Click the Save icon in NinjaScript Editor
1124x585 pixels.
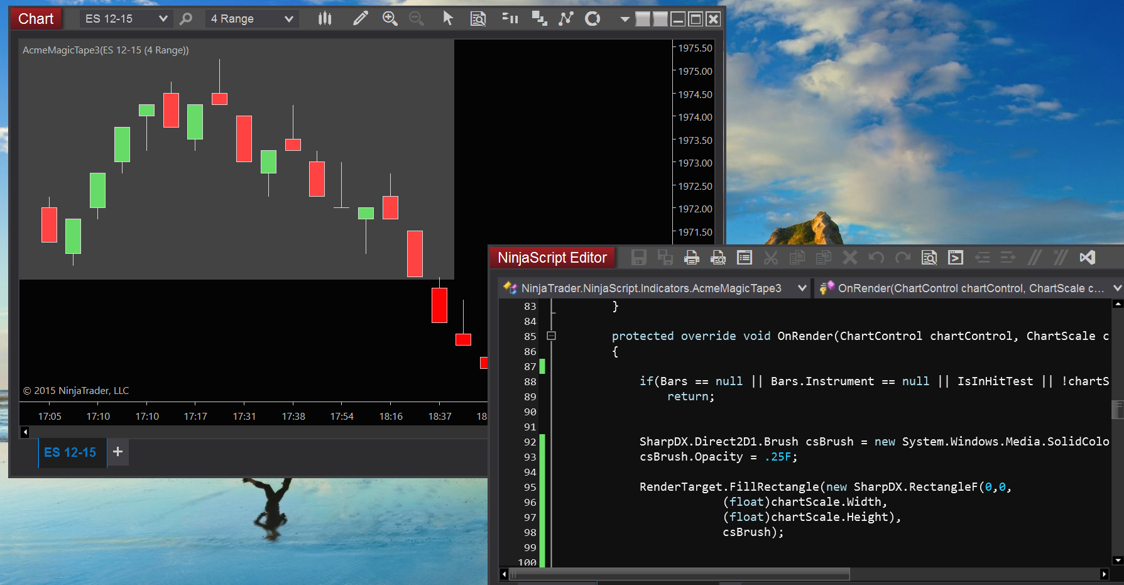tap(639, 258)
